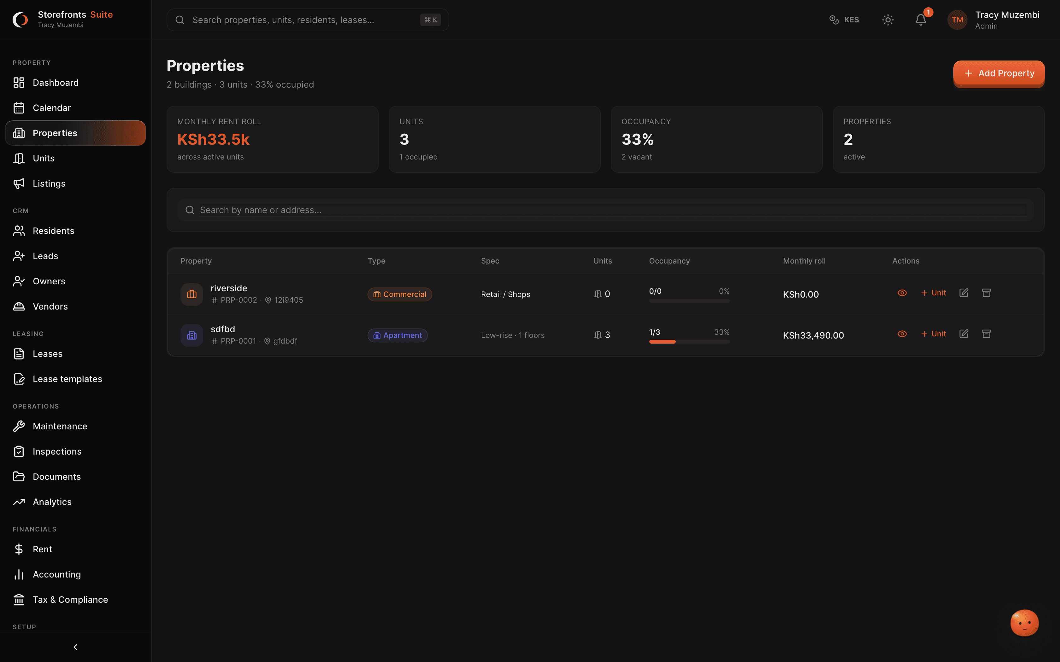
Task: Open the sdfbd property name
Action: pos(222,329)
